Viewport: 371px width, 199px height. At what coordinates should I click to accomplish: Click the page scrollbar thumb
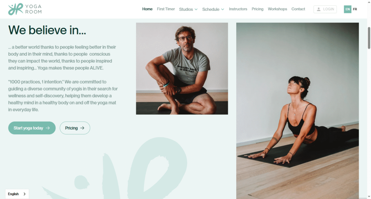pos(369,38)
